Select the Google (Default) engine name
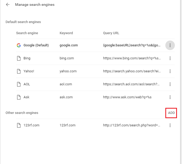 (x=36, y=45)
